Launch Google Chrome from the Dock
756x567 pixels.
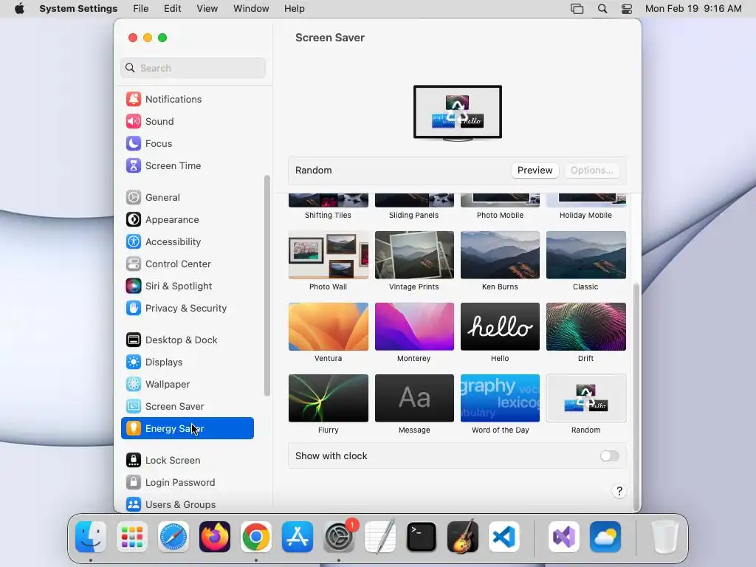[x=256, y=537]
